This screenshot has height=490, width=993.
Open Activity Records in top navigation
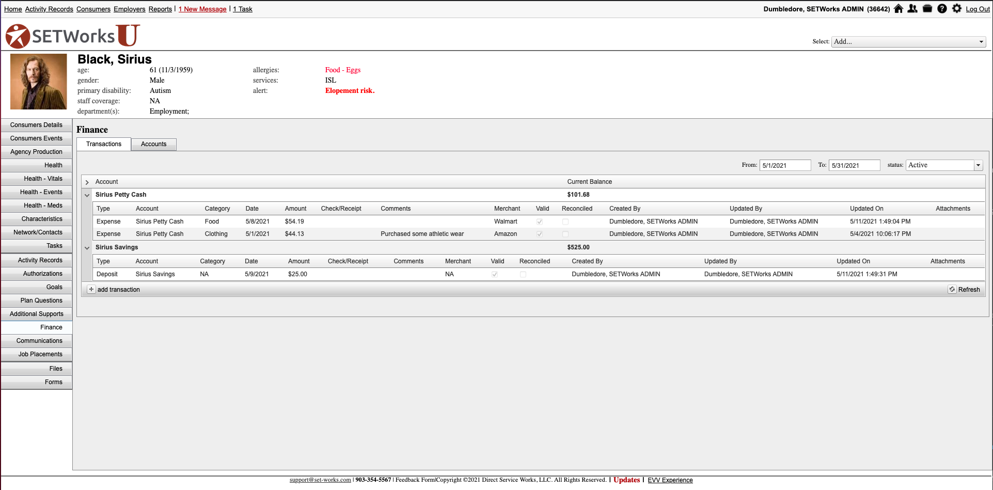49,9
